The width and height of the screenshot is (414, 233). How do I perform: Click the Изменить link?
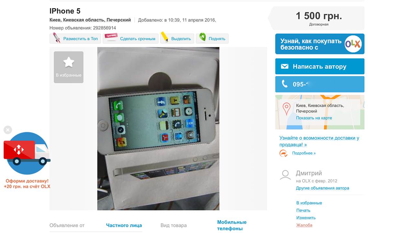point(306,218)
